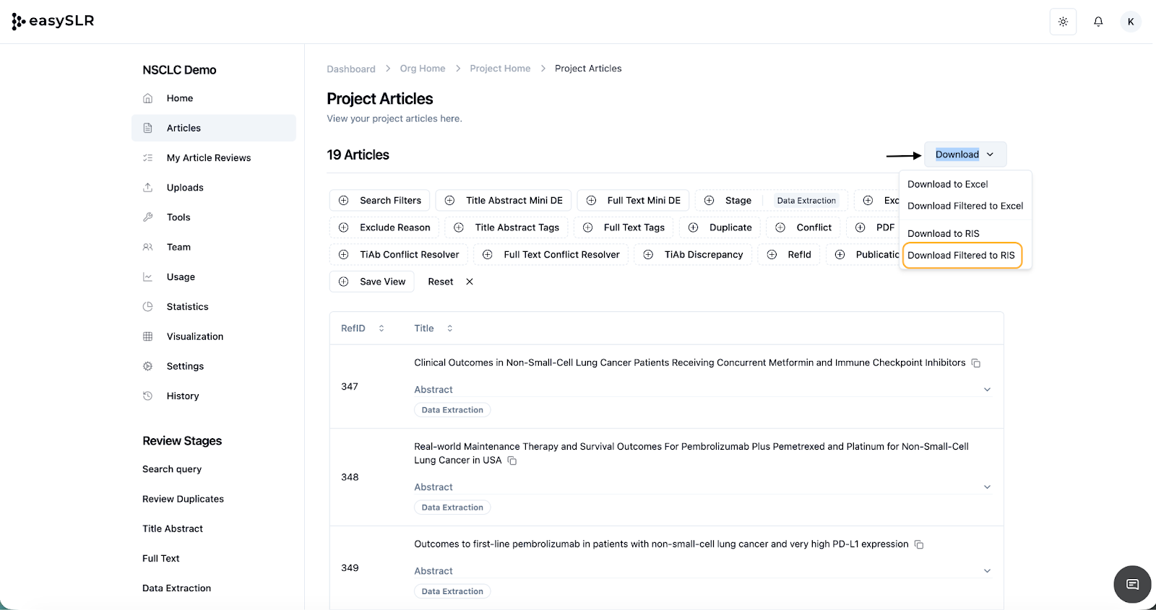The image size is (1156, 610).
Task: Copy title of article 347 icon
Action: [976, 363]
